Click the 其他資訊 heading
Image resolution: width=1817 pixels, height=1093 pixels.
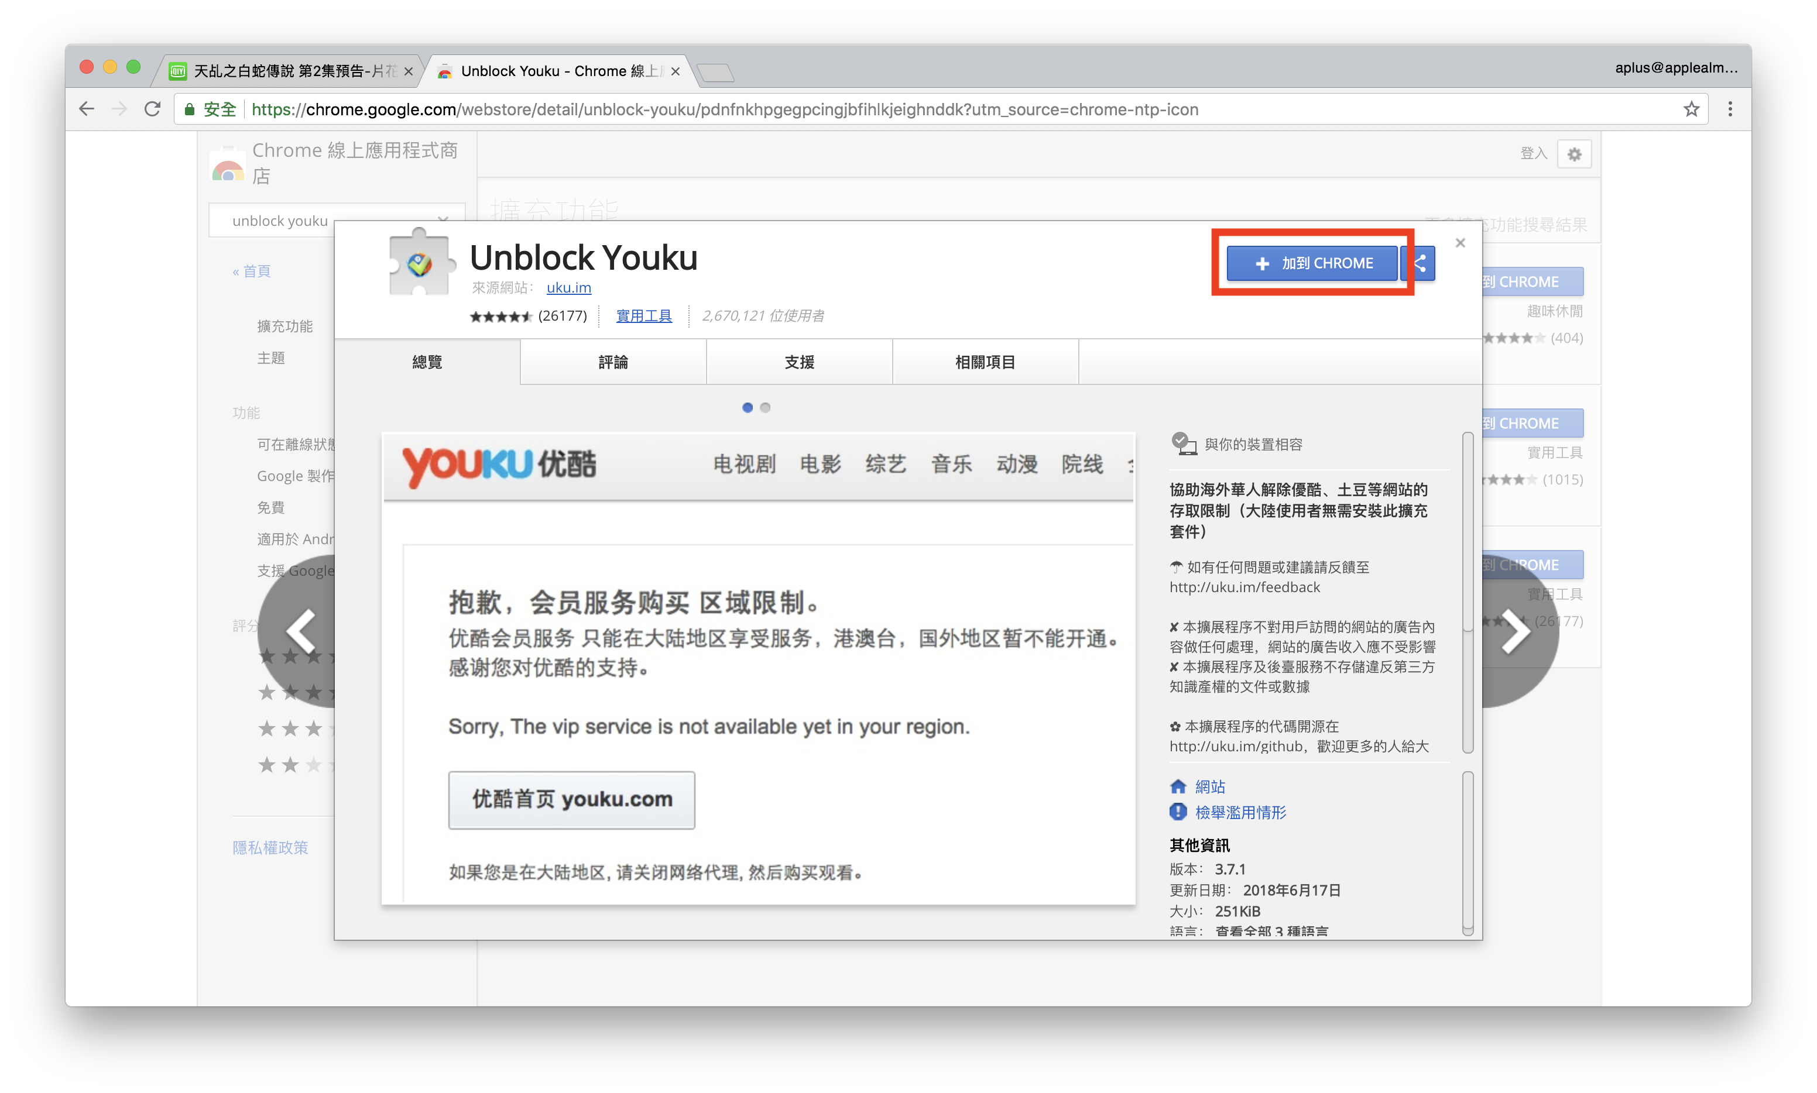coord(1199,845)
